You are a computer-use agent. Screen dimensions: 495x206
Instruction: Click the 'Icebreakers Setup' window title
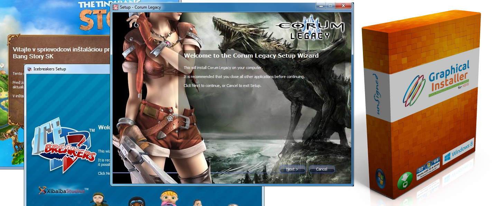(x=50, y=69)
